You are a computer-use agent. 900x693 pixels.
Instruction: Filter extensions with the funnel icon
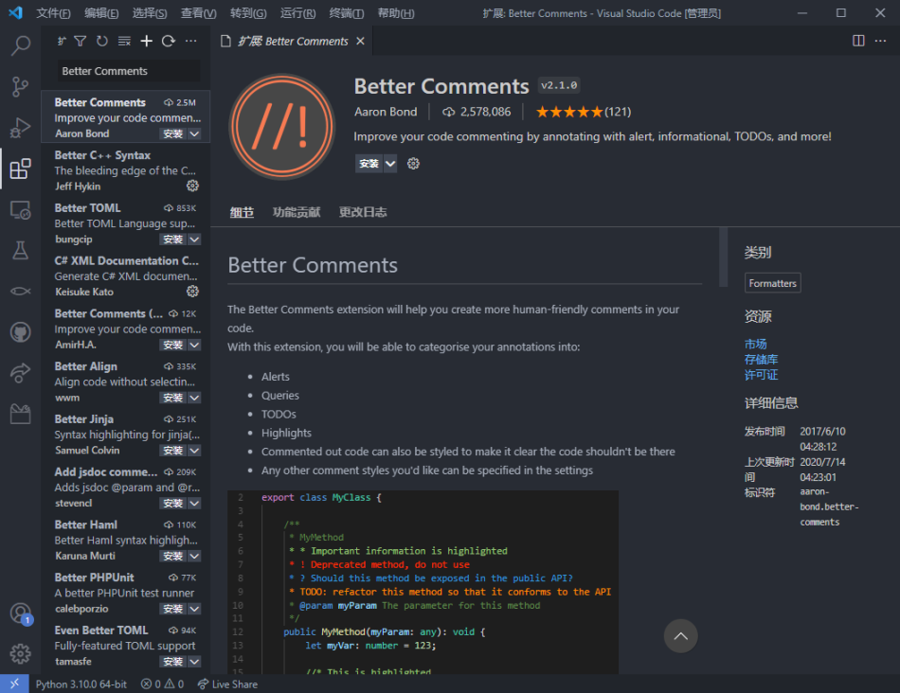[81, 41]
